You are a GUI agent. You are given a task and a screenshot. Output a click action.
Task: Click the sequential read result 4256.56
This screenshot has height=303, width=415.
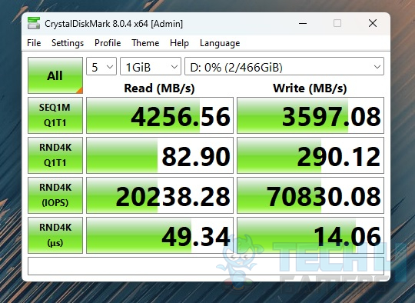tap(160, 115)
